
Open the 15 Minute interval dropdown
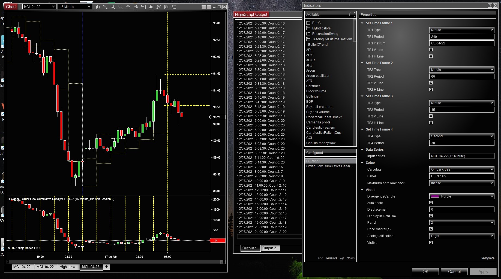tap(75, 7)
